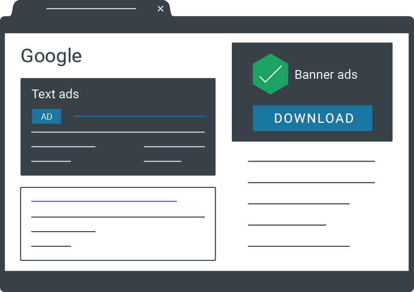Open the blue link in the white result box
414x292 pixels.
[x=104, y=201]
